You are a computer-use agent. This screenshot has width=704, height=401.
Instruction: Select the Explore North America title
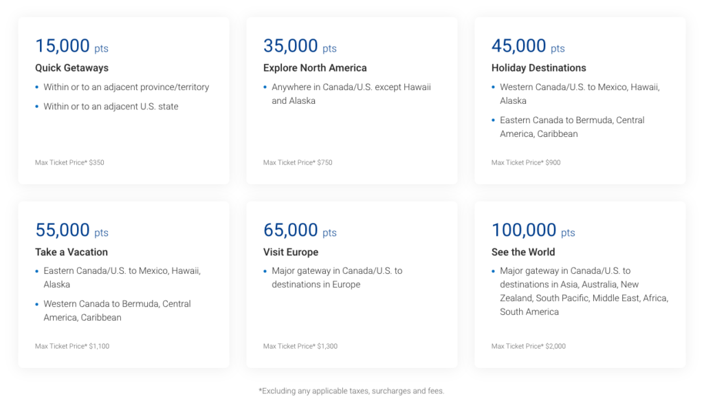pyautogui.click(x=315, y=68)
